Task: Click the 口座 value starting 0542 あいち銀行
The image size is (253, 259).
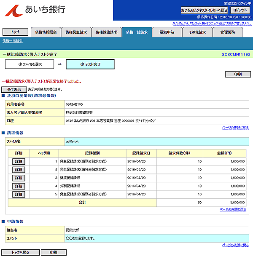Action: pos(110,121)
